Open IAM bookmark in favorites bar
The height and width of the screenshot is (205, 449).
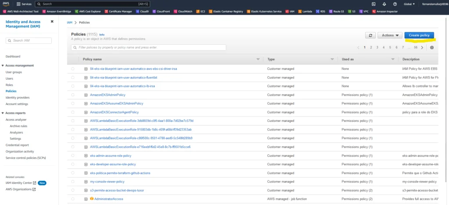(290, 11)
